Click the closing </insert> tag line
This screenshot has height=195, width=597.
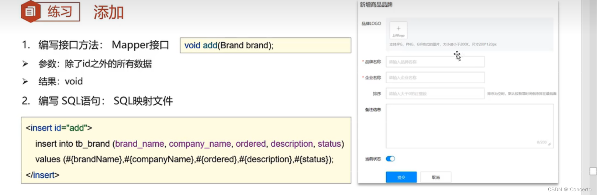pos(42,175)
